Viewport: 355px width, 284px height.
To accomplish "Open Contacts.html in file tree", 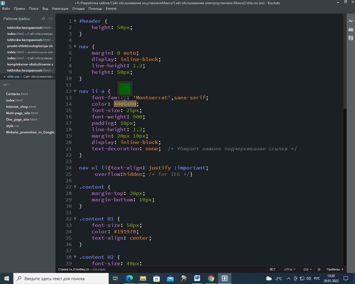I will pyautogui.click(x=17, y=94).
